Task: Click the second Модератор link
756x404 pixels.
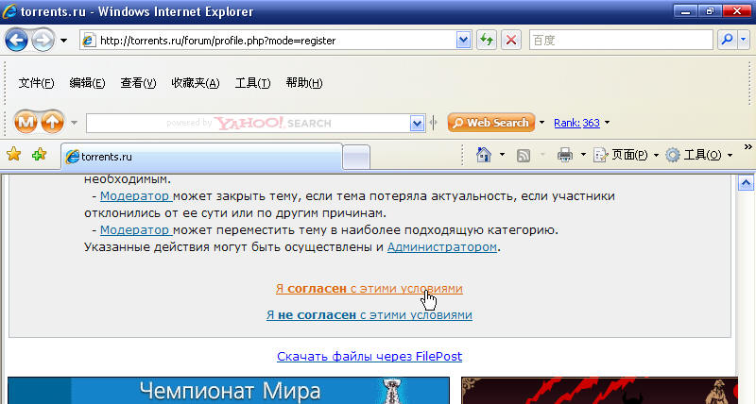Action: click(x=136, y=229)
